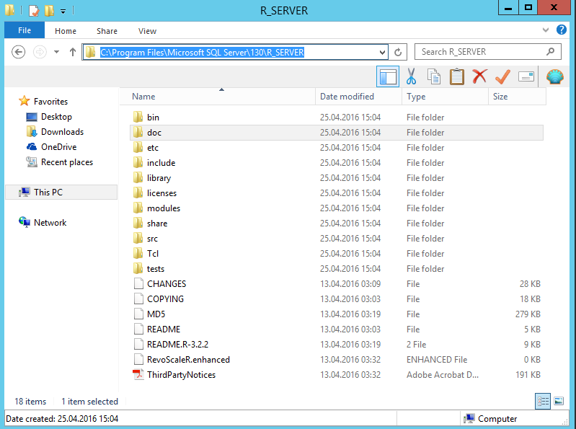The image size is (576, 429).
Task: Click the Forward navigation arrow
Action: tap(40, 52)
